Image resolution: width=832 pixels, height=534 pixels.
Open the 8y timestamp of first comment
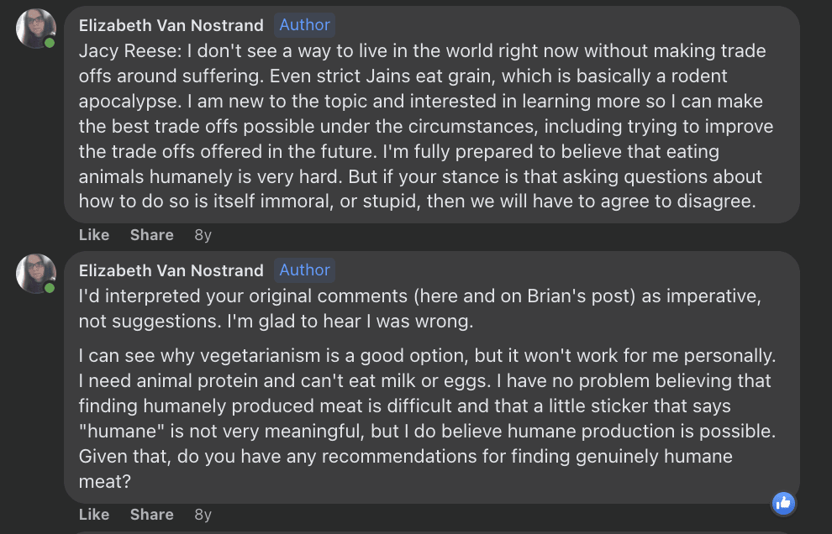click(x=203, y=235)
